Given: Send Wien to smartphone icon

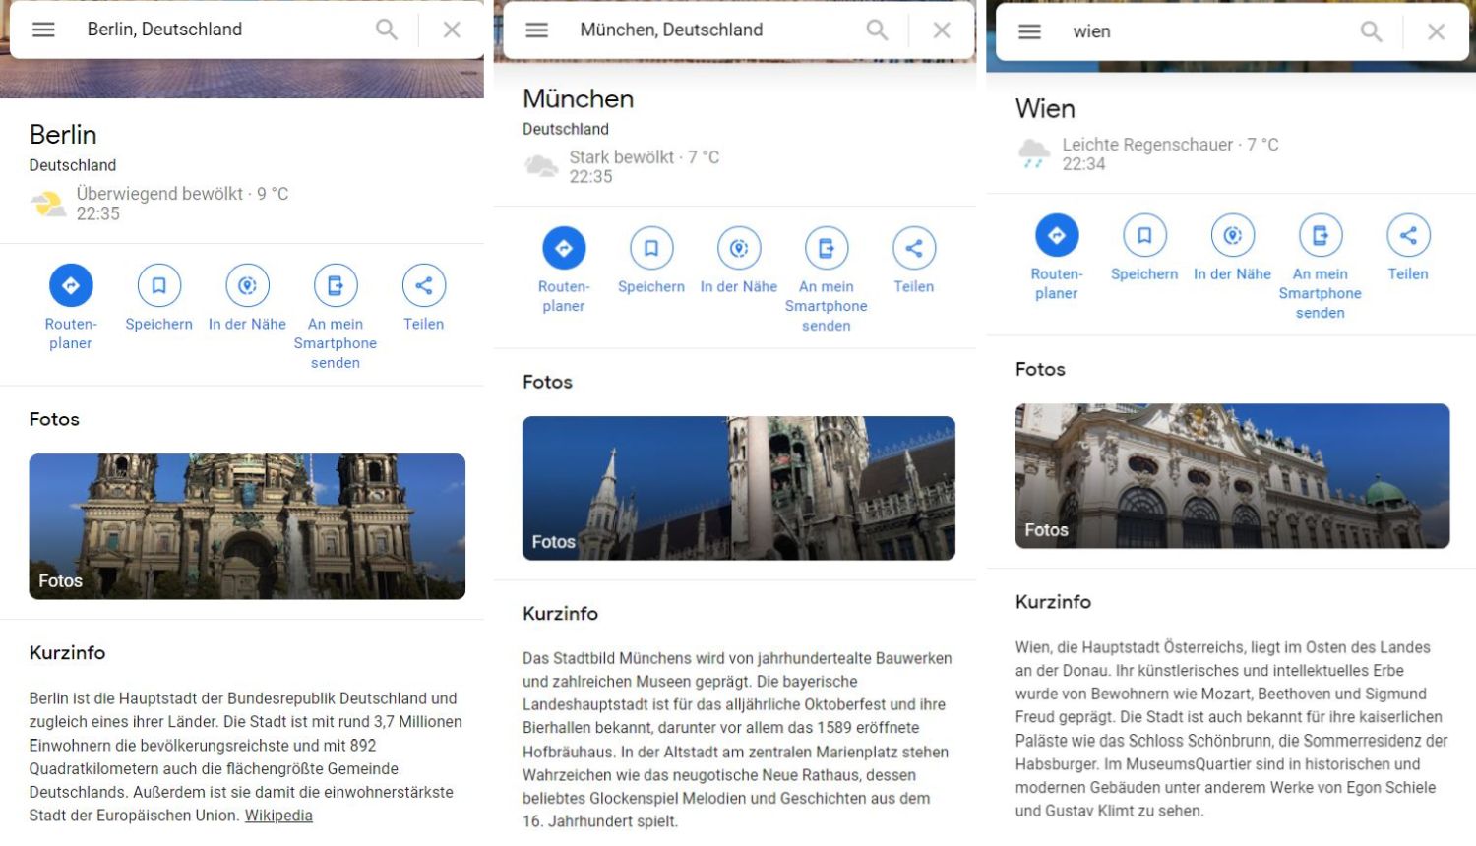Looking at the screenshot, I should coord(1320,235).
